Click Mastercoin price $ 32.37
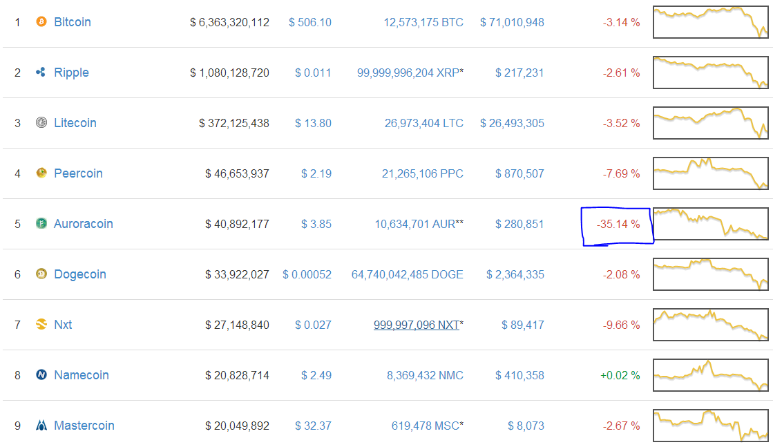 click(313, 426)
